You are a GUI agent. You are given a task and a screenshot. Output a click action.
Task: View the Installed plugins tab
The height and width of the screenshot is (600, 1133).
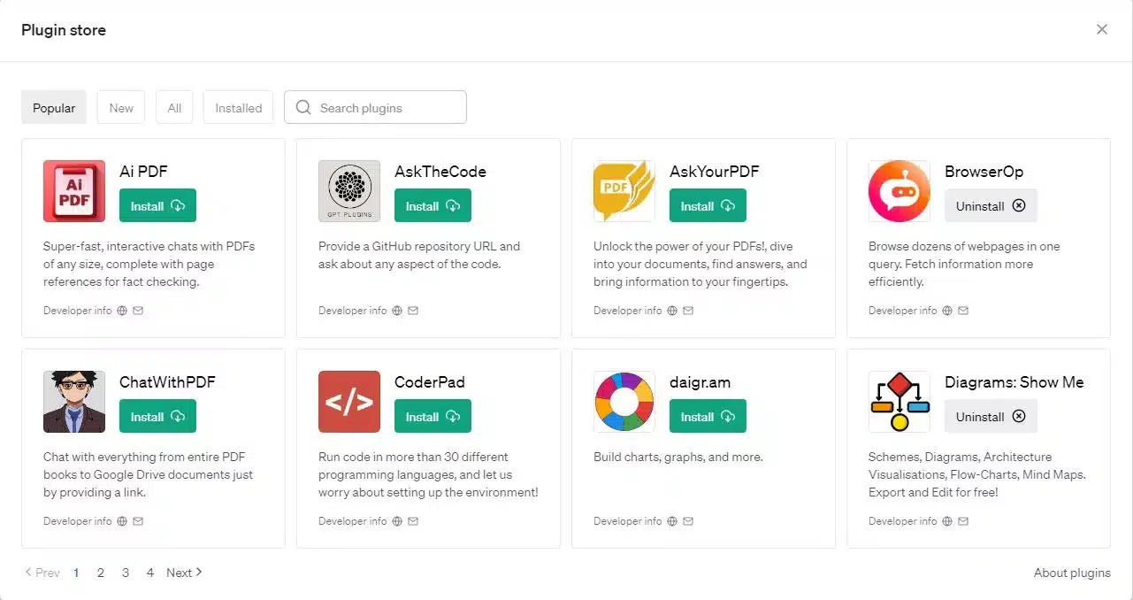click(238, 107)
